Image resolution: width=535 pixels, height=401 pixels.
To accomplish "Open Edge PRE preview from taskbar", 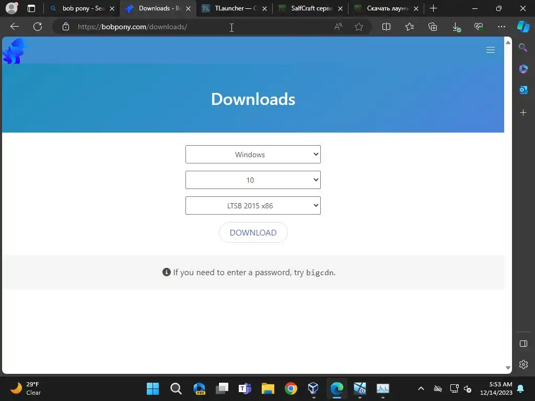I will 199,388.
